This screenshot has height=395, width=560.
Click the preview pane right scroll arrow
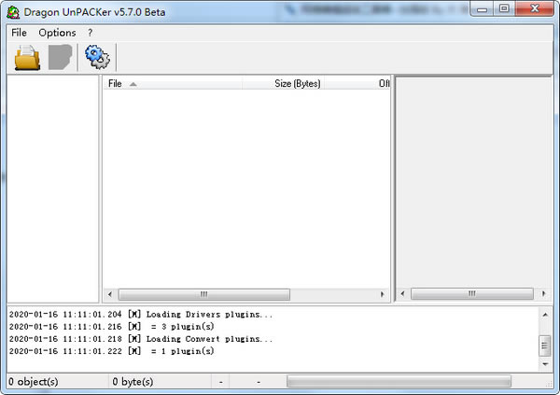tap(544, 294)
